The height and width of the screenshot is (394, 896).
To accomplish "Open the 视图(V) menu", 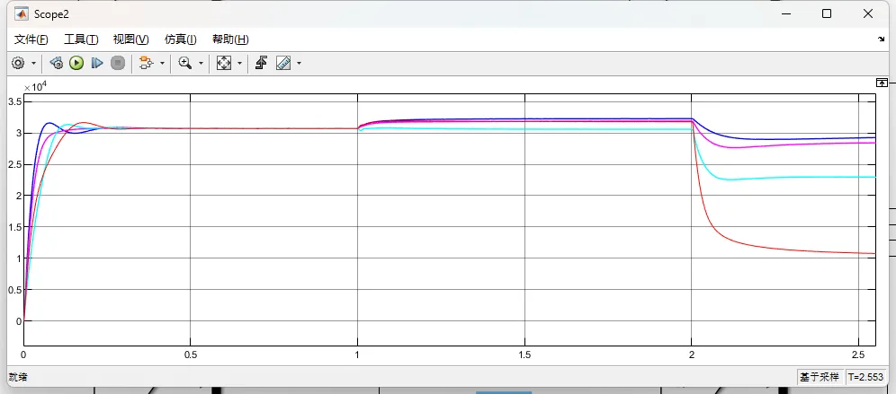I will (x=130, y=39).
